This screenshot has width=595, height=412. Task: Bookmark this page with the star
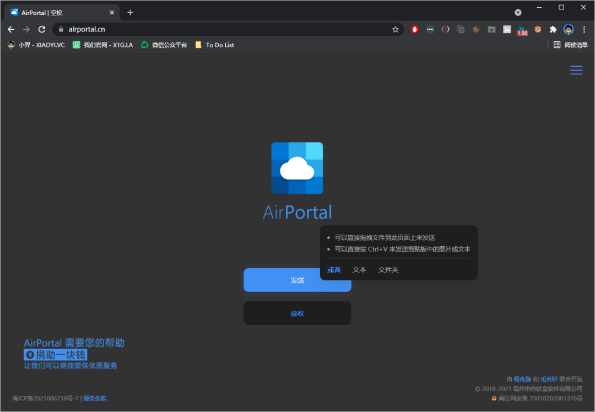tap(396, 29)
